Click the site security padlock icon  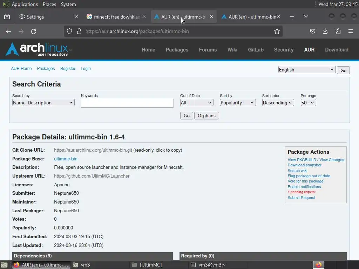[79, 31]
